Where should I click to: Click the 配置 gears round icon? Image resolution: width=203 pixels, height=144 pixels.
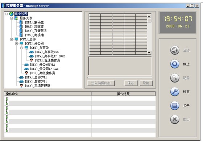tap(175, 78)
